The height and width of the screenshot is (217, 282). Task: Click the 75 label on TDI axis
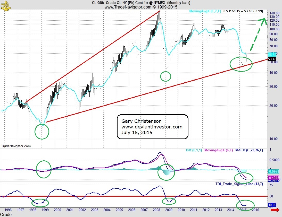pyautogui.click(x=271, y=185)
